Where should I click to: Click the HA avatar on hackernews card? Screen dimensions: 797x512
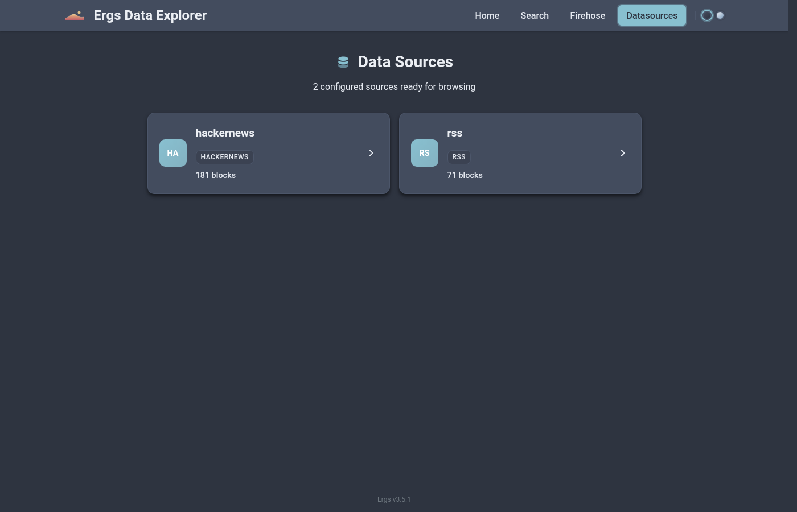[173, 153]
